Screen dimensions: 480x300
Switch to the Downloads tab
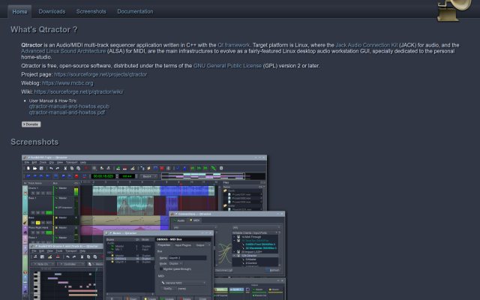click(52, 12)
